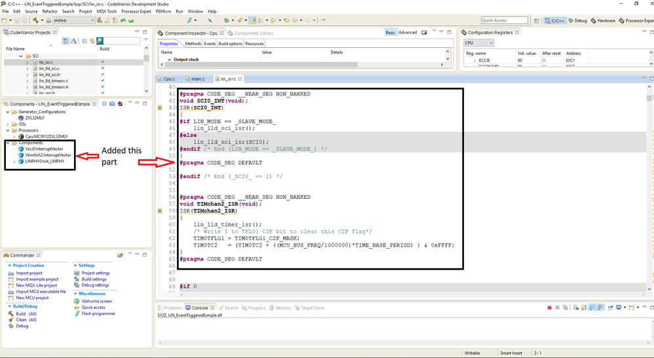Toggle Advanced view in Component Inspector

pos(408,33)
